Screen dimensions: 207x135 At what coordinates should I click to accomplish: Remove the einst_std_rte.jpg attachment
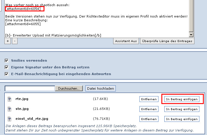click(x=149, y=119)
